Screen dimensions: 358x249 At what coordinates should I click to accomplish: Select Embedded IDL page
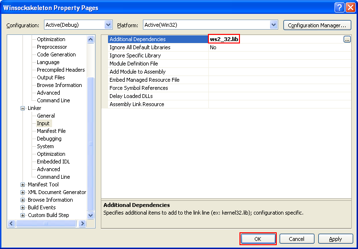[x=54, y=162]
